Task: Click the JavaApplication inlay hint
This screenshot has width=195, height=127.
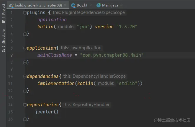Action: 81,48
